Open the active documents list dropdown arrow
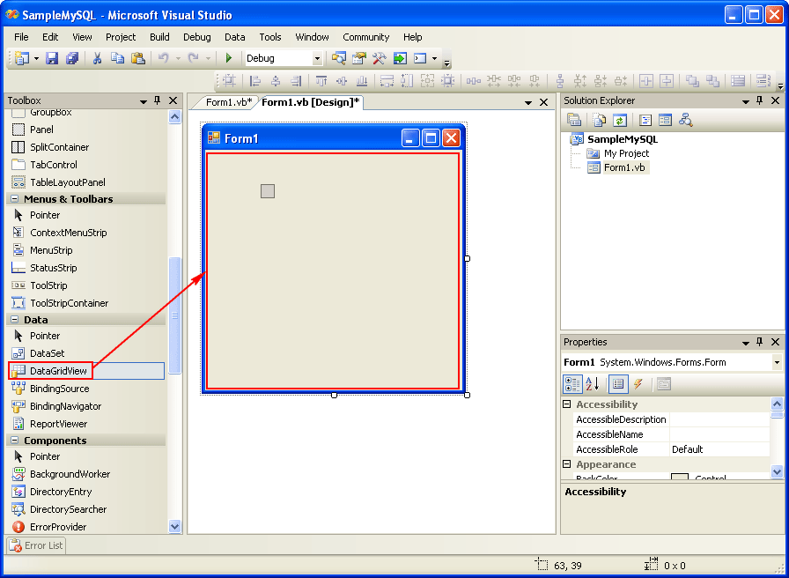This screenshot has width=789, height=578. tap(528, 103)
